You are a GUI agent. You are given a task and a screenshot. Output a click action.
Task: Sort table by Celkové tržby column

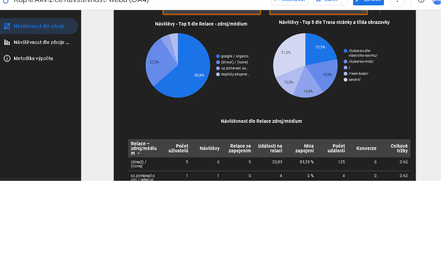pyautogui.click(x=399, y=148)
